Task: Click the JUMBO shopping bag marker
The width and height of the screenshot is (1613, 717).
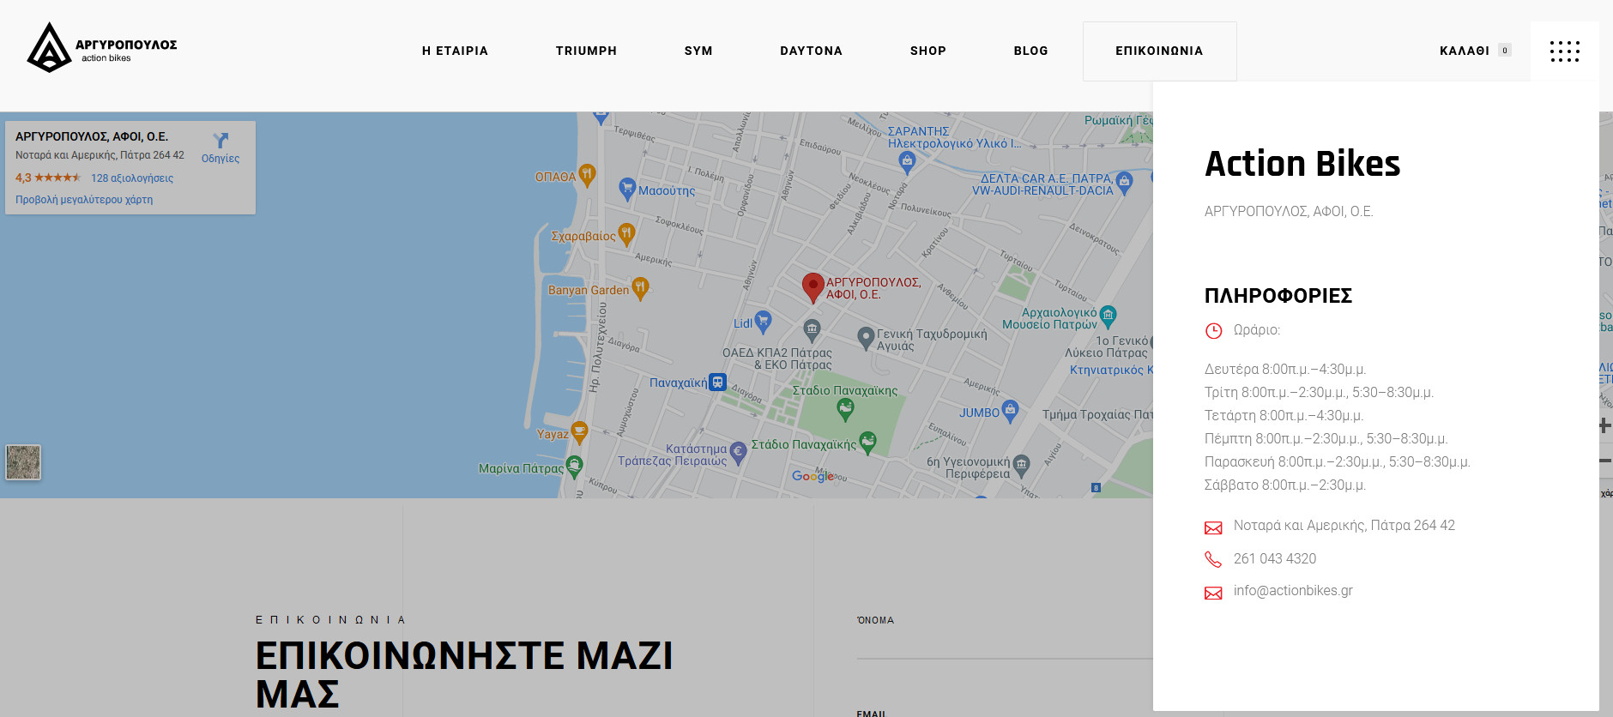Action: pyautogui.click(x=1010, y=411)
